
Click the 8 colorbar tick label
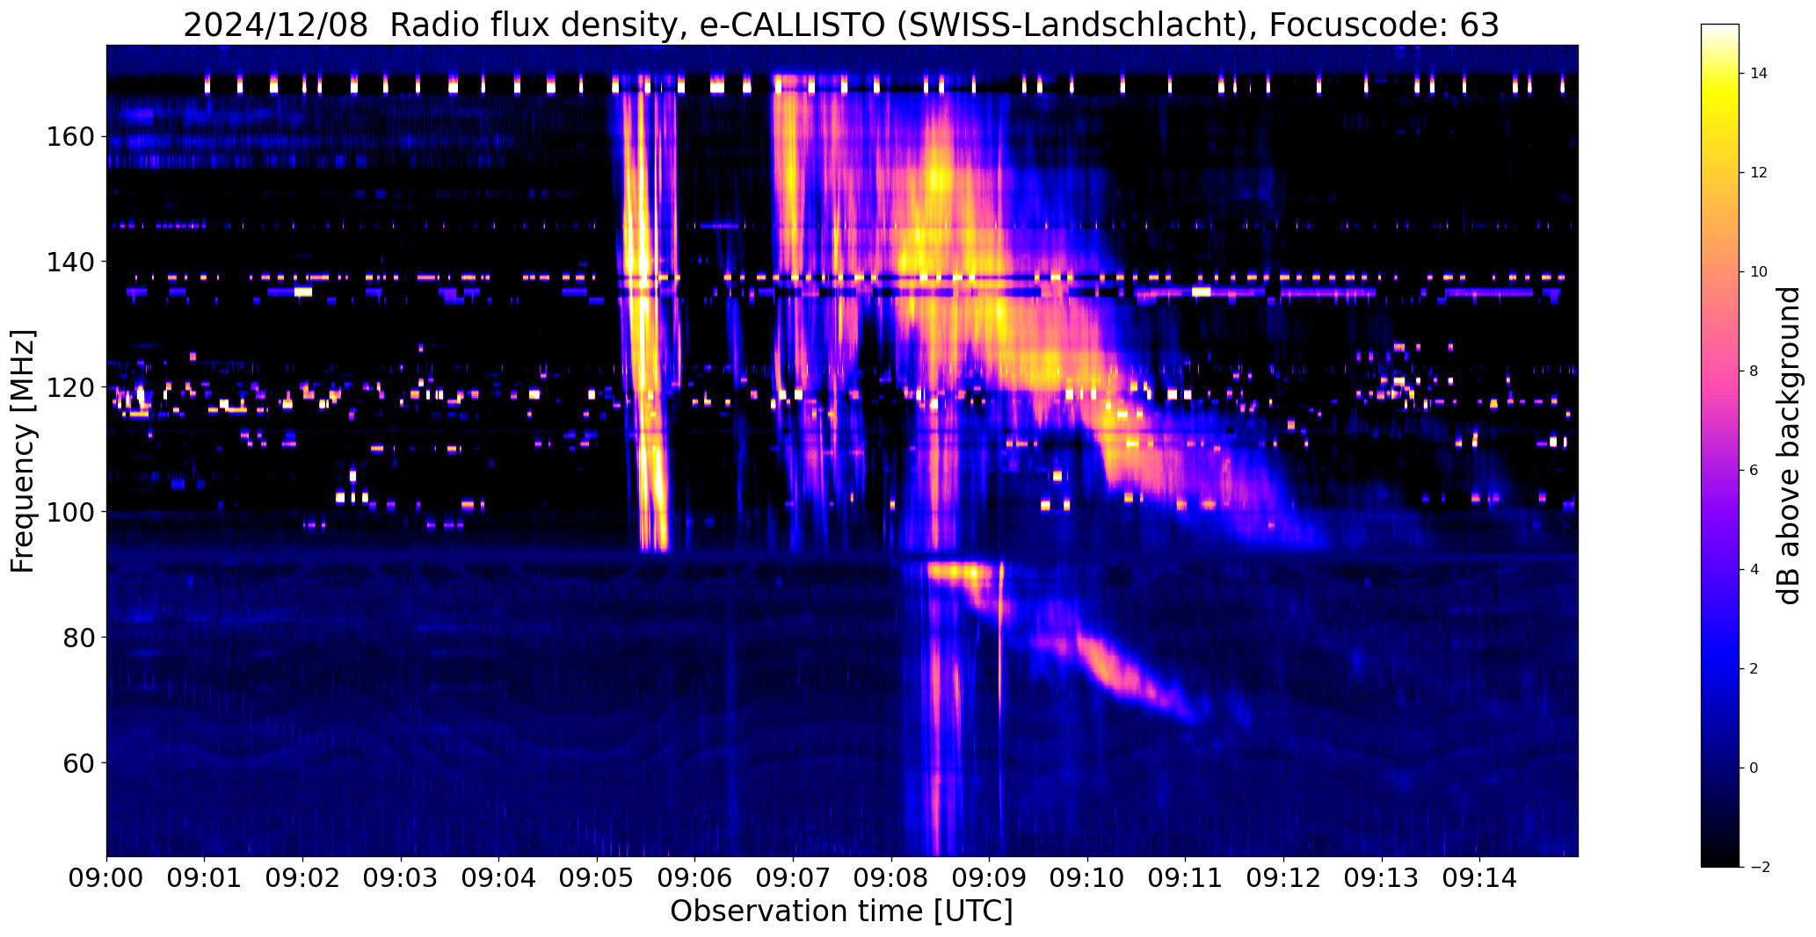[x=1754, y=371]
